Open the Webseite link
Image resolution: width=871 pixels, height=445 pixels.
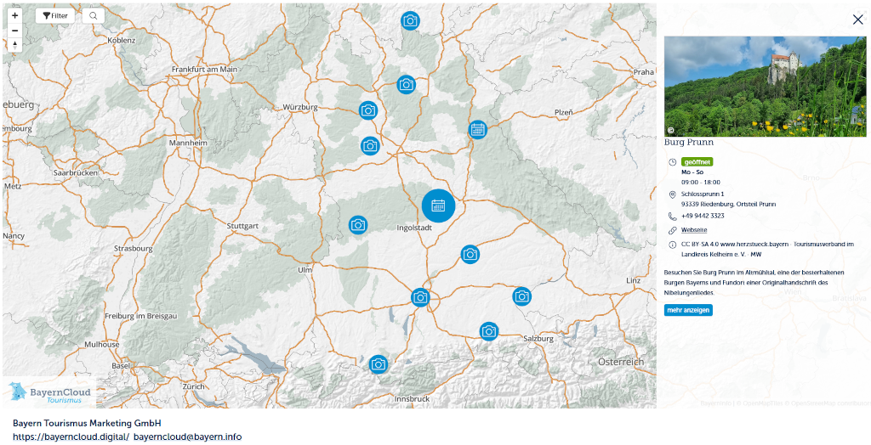694,230
